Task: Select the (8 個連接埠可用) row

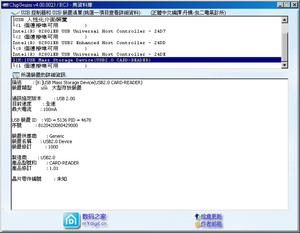Action: coord(147,48)
